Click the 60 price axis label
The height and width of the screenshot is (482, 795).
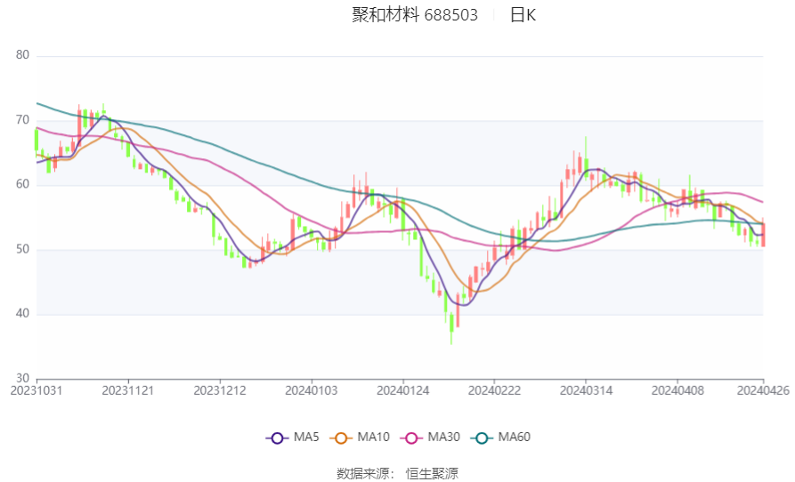click(x=22, y=184)
